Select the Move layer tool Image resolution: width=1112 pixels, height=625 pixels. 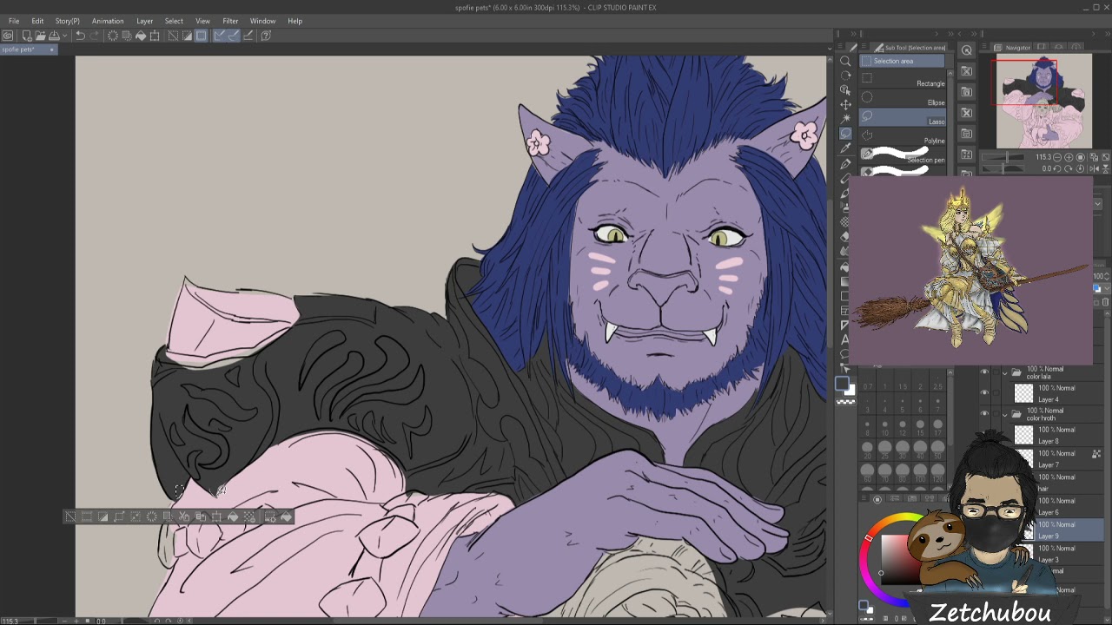coord(845,104)
